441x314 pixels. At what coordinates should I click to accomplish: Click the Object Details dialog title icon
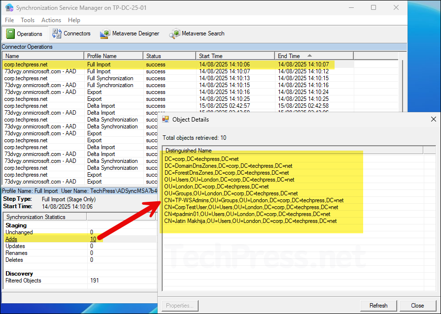click(166, 120)
